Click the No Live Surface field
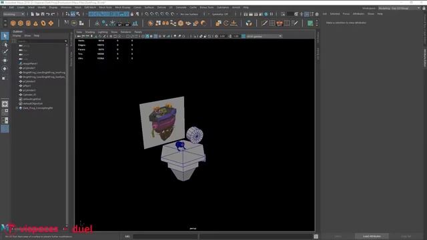The width and height of the screenshot is (427, 240). 189,14
